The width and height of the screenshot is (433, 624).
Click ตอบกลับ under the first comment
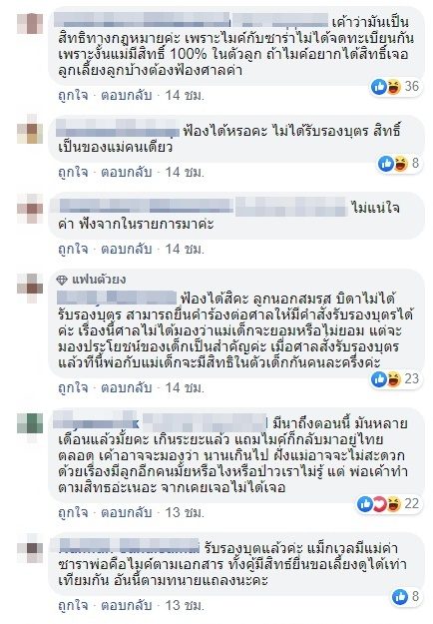pos(126,96)
